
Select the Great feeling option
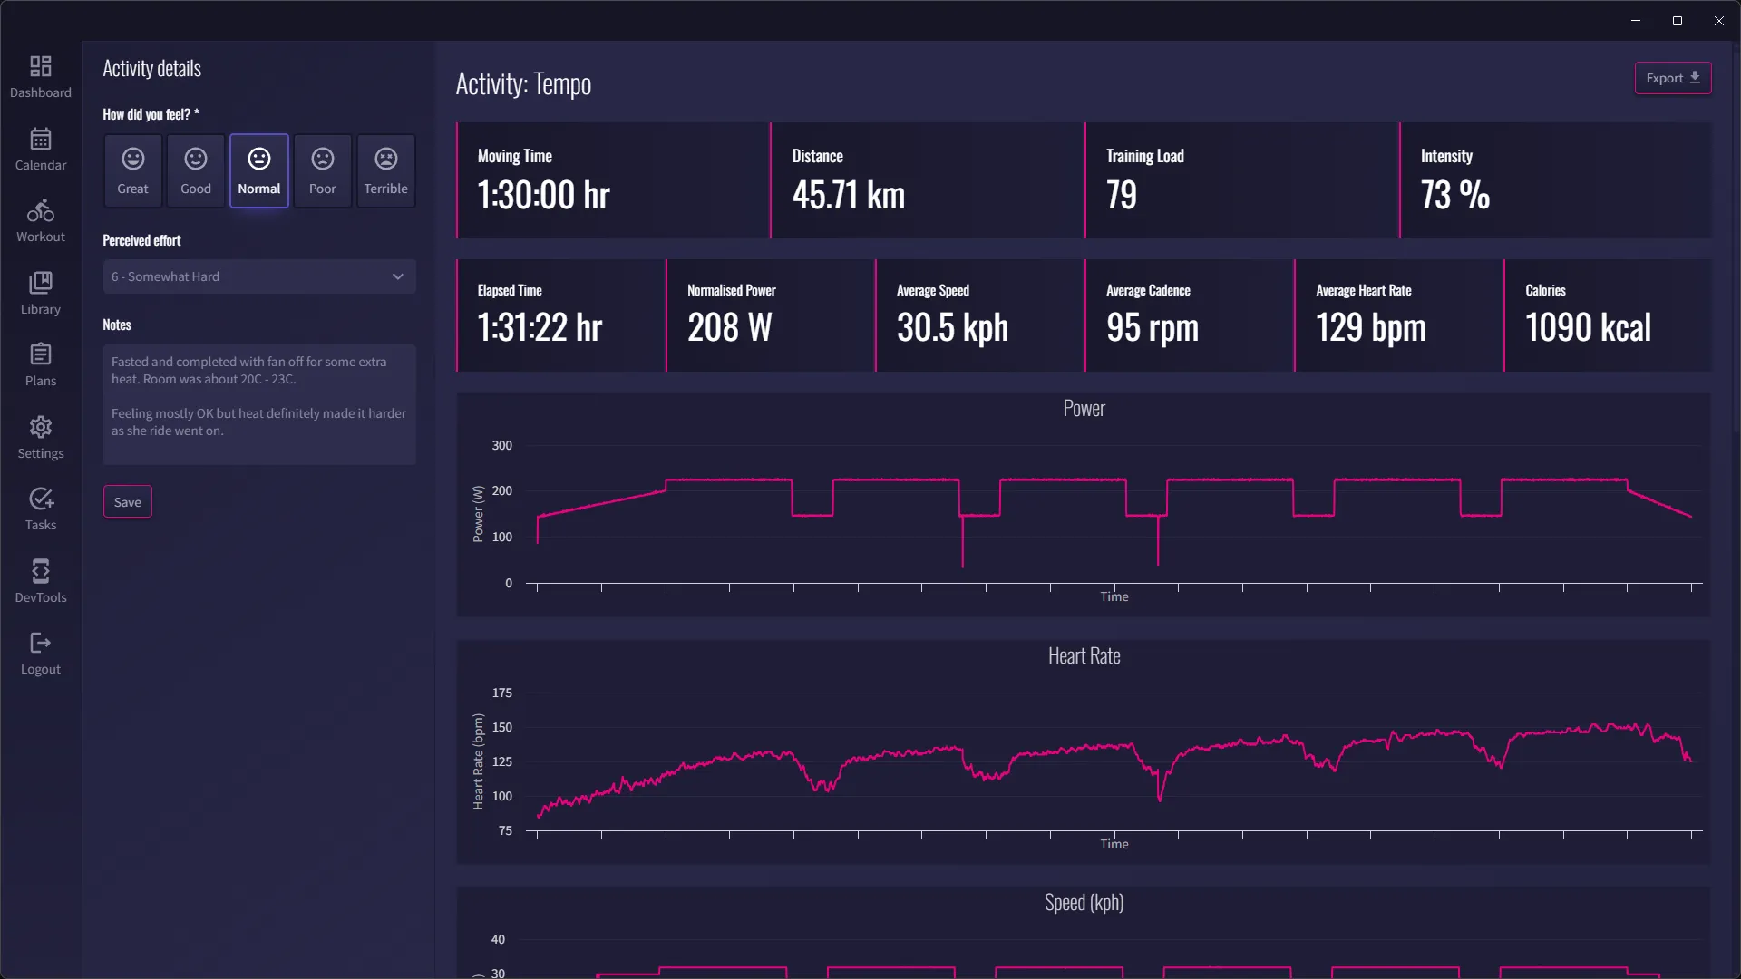132,170
